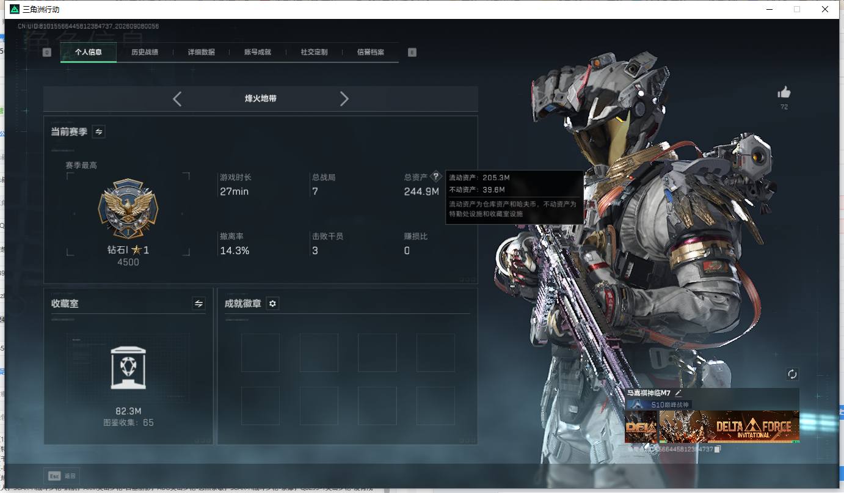This screenshot has width=844, height=493.
Task: Click the S10巅峰战神 title badge
Action: click(x=660, y=404)
